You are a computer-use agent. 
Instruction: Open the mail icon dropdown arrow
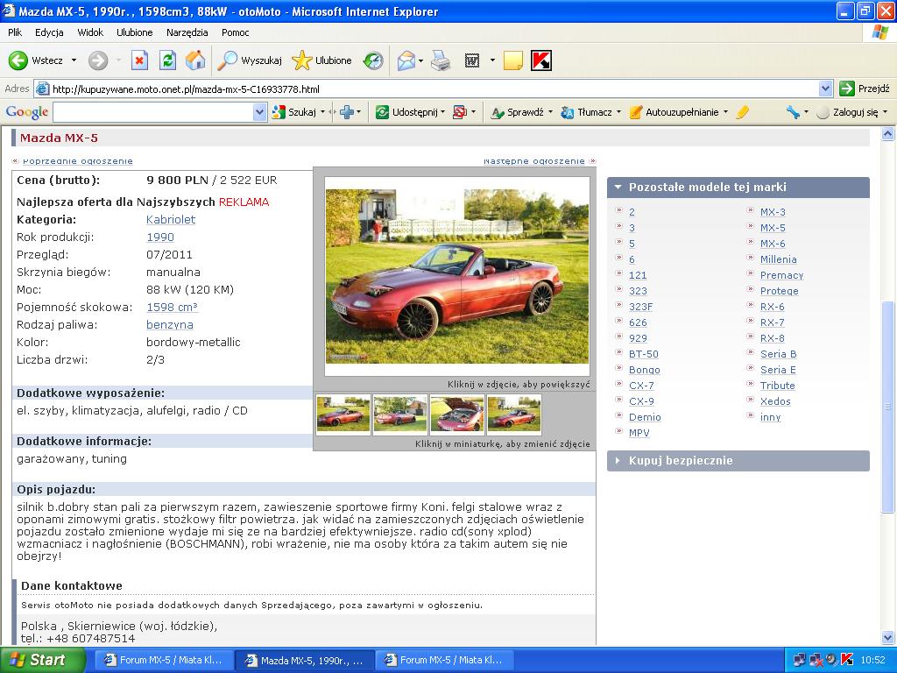421,60
